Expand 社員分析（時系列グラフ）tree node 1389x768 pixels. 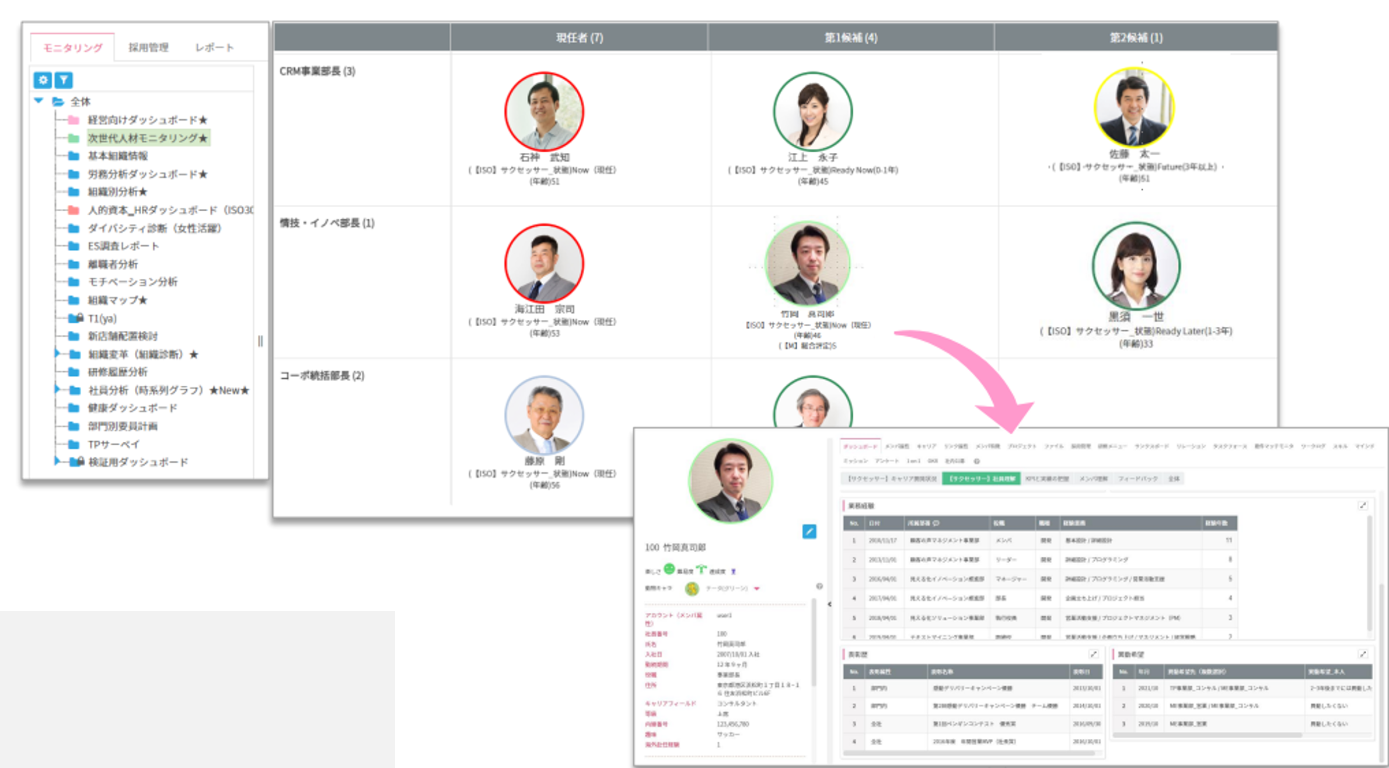pos(57,389)
